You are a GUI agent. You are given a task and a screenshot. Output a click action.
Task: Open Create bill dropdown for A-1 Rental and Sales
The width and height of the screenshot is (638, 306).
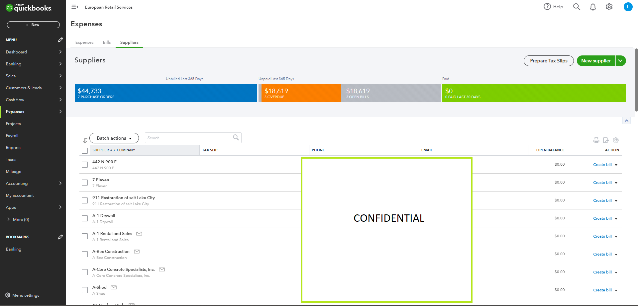[x=616, y=237]
